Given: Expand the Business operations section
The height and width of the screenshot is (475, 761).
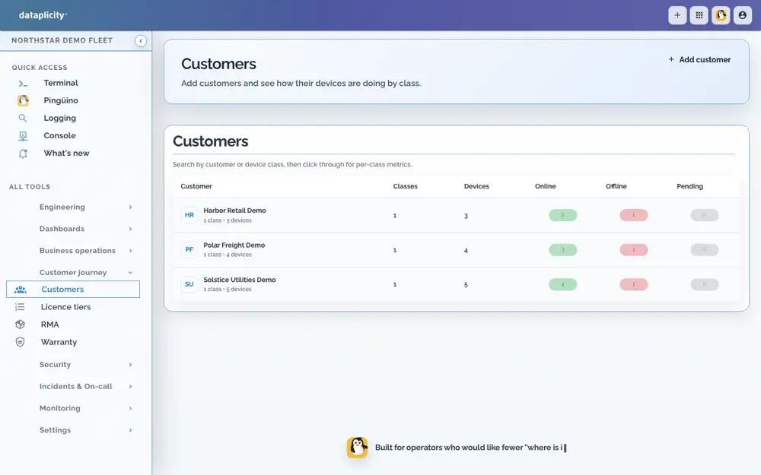Looking at the screenshot, I should [85, 251].
